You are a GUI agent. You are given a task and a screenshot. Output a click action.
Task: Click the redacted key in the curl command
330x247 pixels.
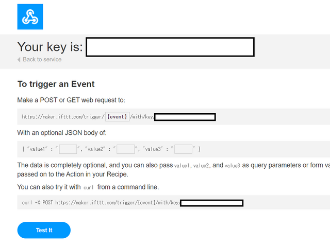(x=211, y=203)
